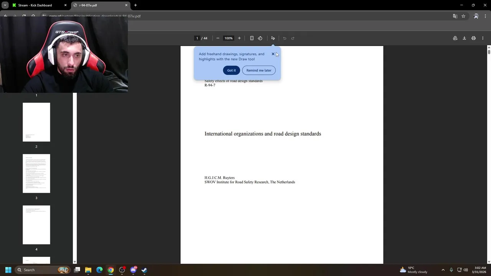Open Discord from taskbar

point(133,270)
